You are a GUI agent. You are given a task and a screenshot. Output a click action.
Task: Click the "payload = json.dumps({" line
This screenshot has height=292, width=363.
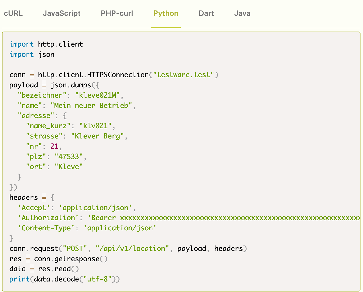[54, 85]
